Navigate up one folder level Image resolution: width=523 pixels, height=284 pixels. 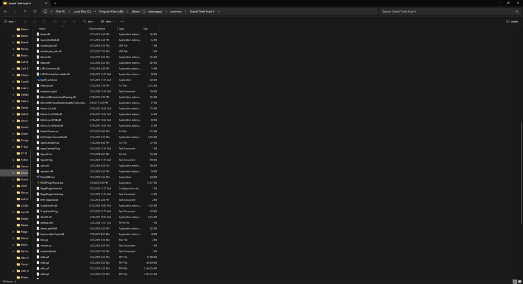(x=25, y=12)
